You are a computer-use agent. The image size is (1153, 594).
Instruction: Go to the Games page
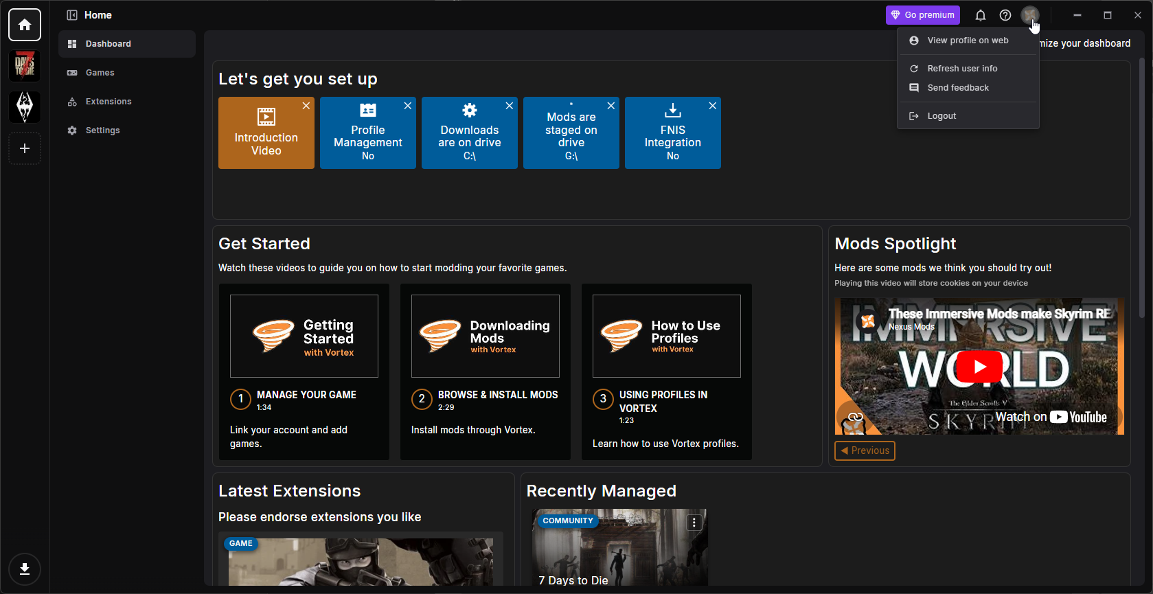tap(127, 73)
